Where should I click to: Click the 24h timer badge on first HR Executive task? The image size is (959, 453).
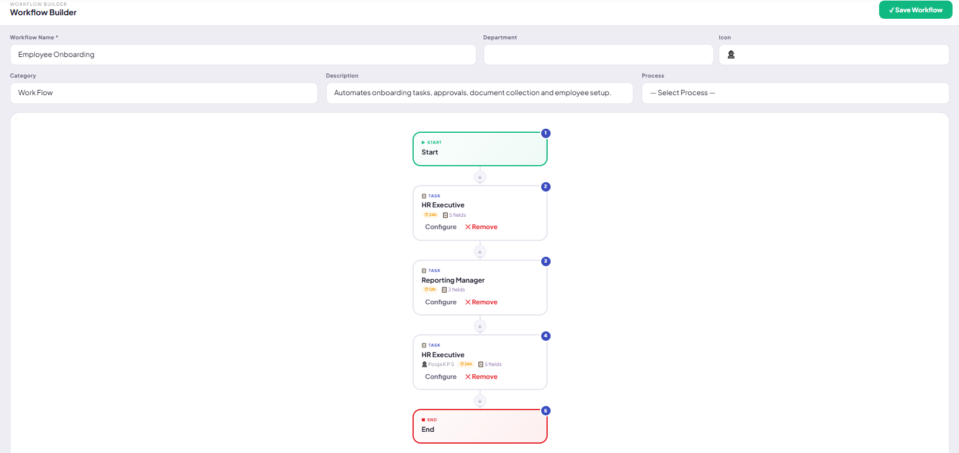click(x=431, y=215)
